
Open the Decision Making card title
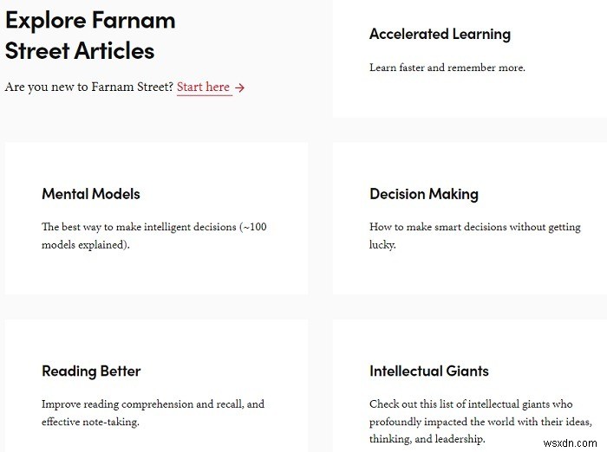tap(423, 194)
